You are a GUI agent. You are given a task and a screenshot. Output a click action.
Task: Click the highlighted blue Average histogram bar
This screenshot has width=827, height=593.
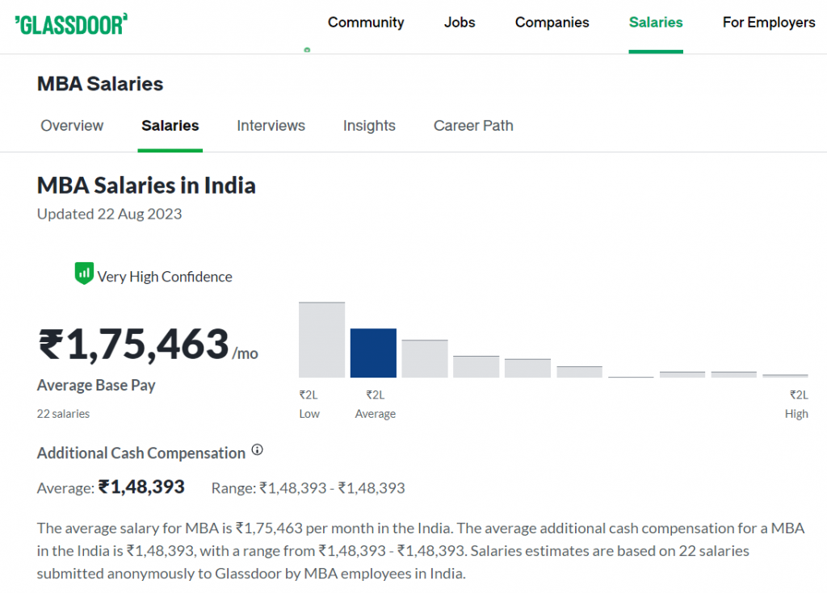[x=373, y=353]
